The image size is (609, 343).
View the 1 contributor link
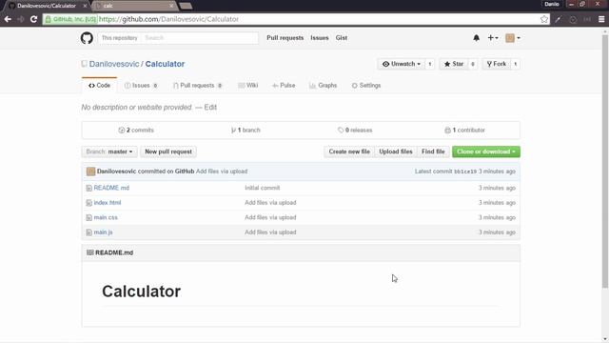(x=465, y=131)
